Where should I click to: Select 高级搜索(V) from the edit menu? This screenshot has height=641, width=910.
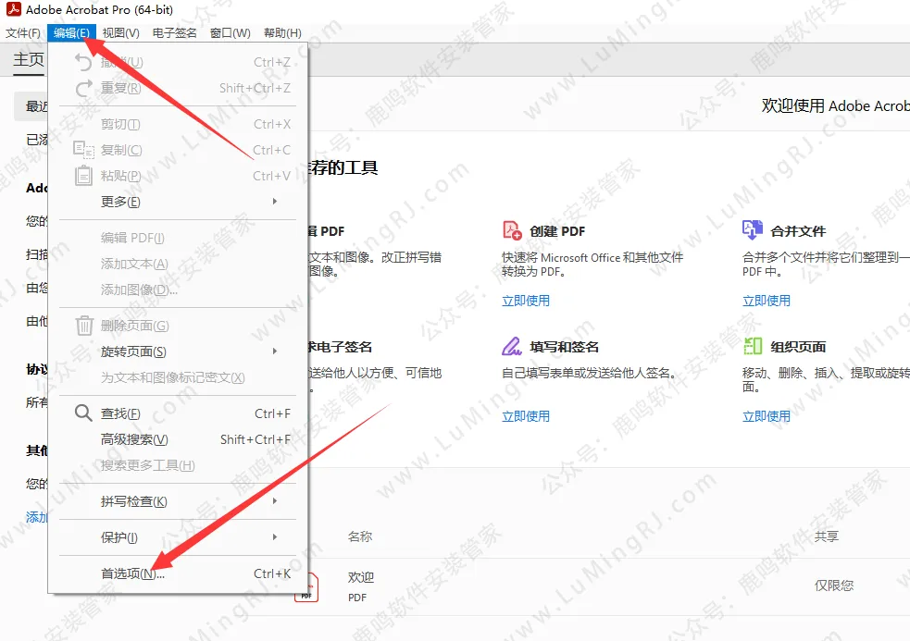click(x=134, y=439)
